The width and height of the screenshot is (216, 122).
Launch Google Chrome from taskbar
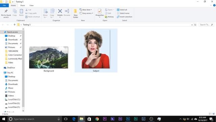pos(97,119)
